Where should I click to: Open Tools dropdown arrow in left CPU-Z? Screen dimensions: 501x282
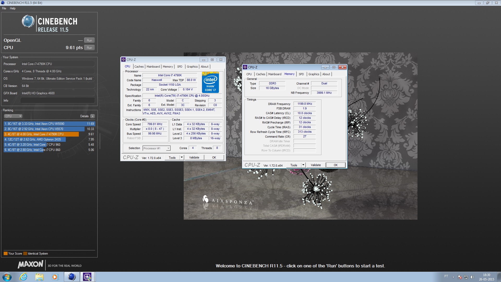point(182,158)
